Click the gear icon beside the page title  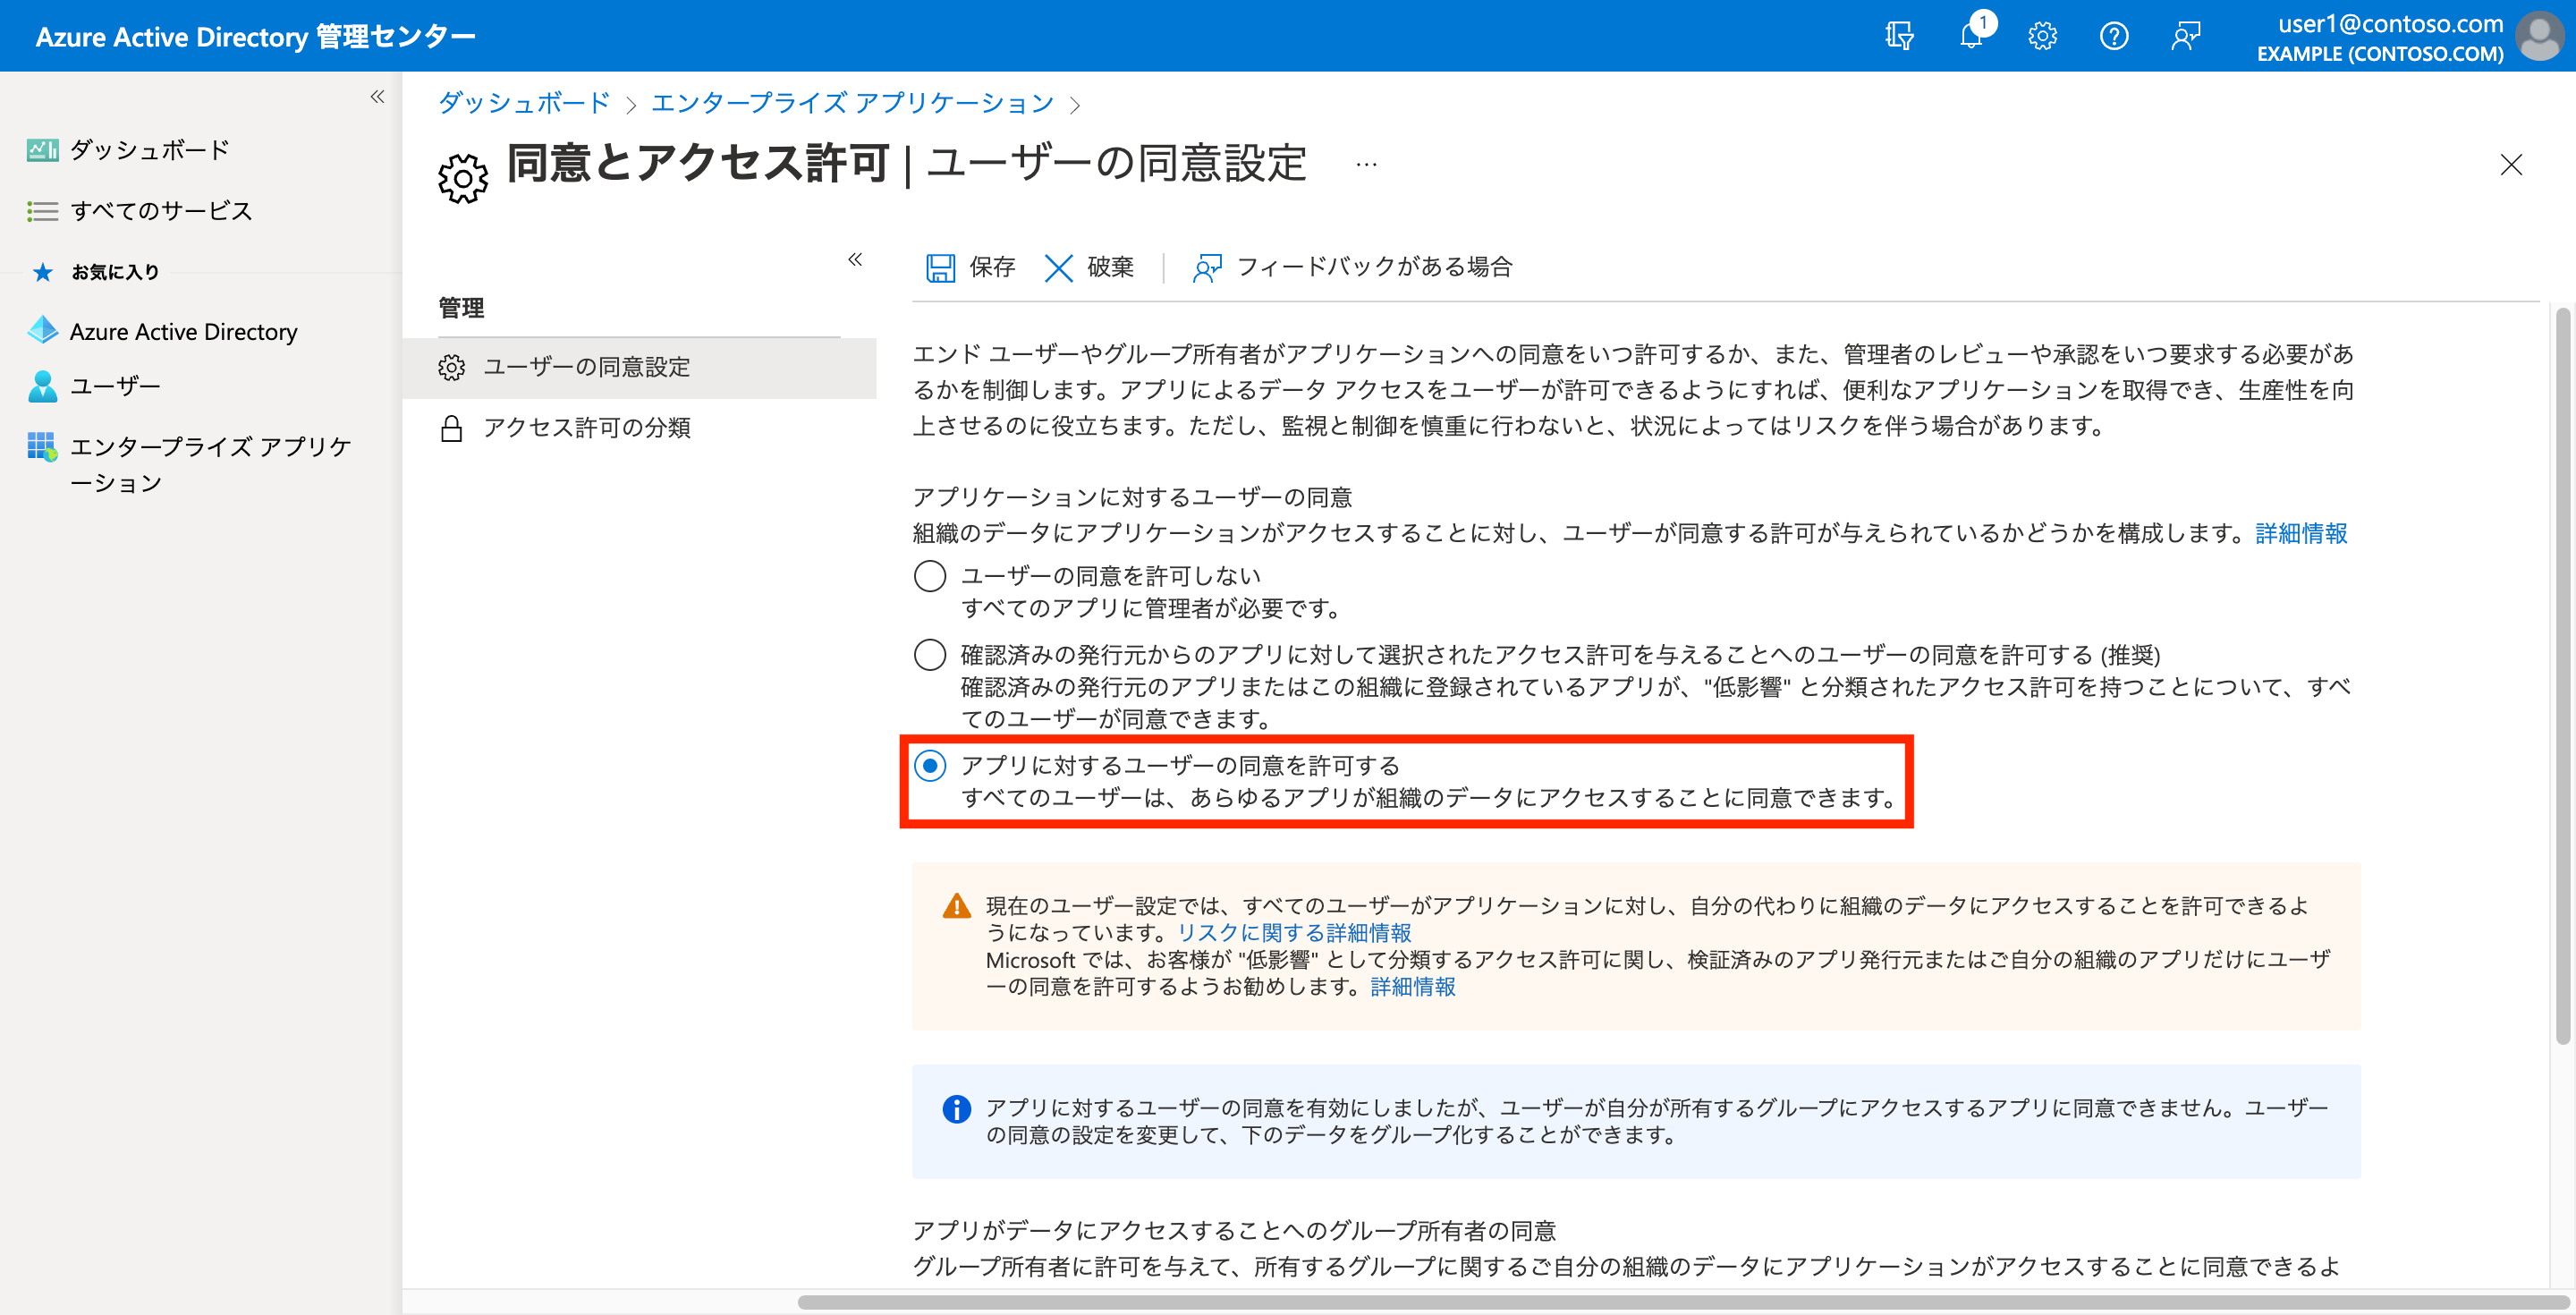[x=463, y=179]
